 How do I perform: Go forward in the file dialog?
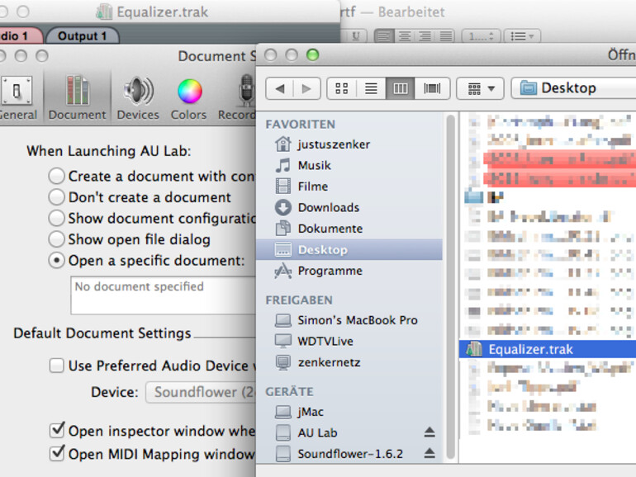point(306,88)
